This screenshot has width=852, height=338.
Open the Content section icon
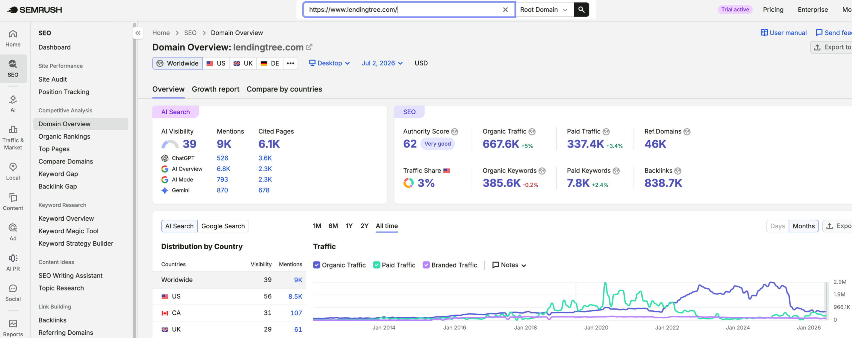point(13,202)
